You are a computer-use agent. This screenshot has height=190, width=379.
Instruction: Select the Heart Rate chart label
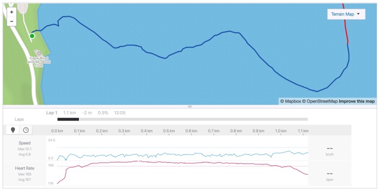click(25, 168)
